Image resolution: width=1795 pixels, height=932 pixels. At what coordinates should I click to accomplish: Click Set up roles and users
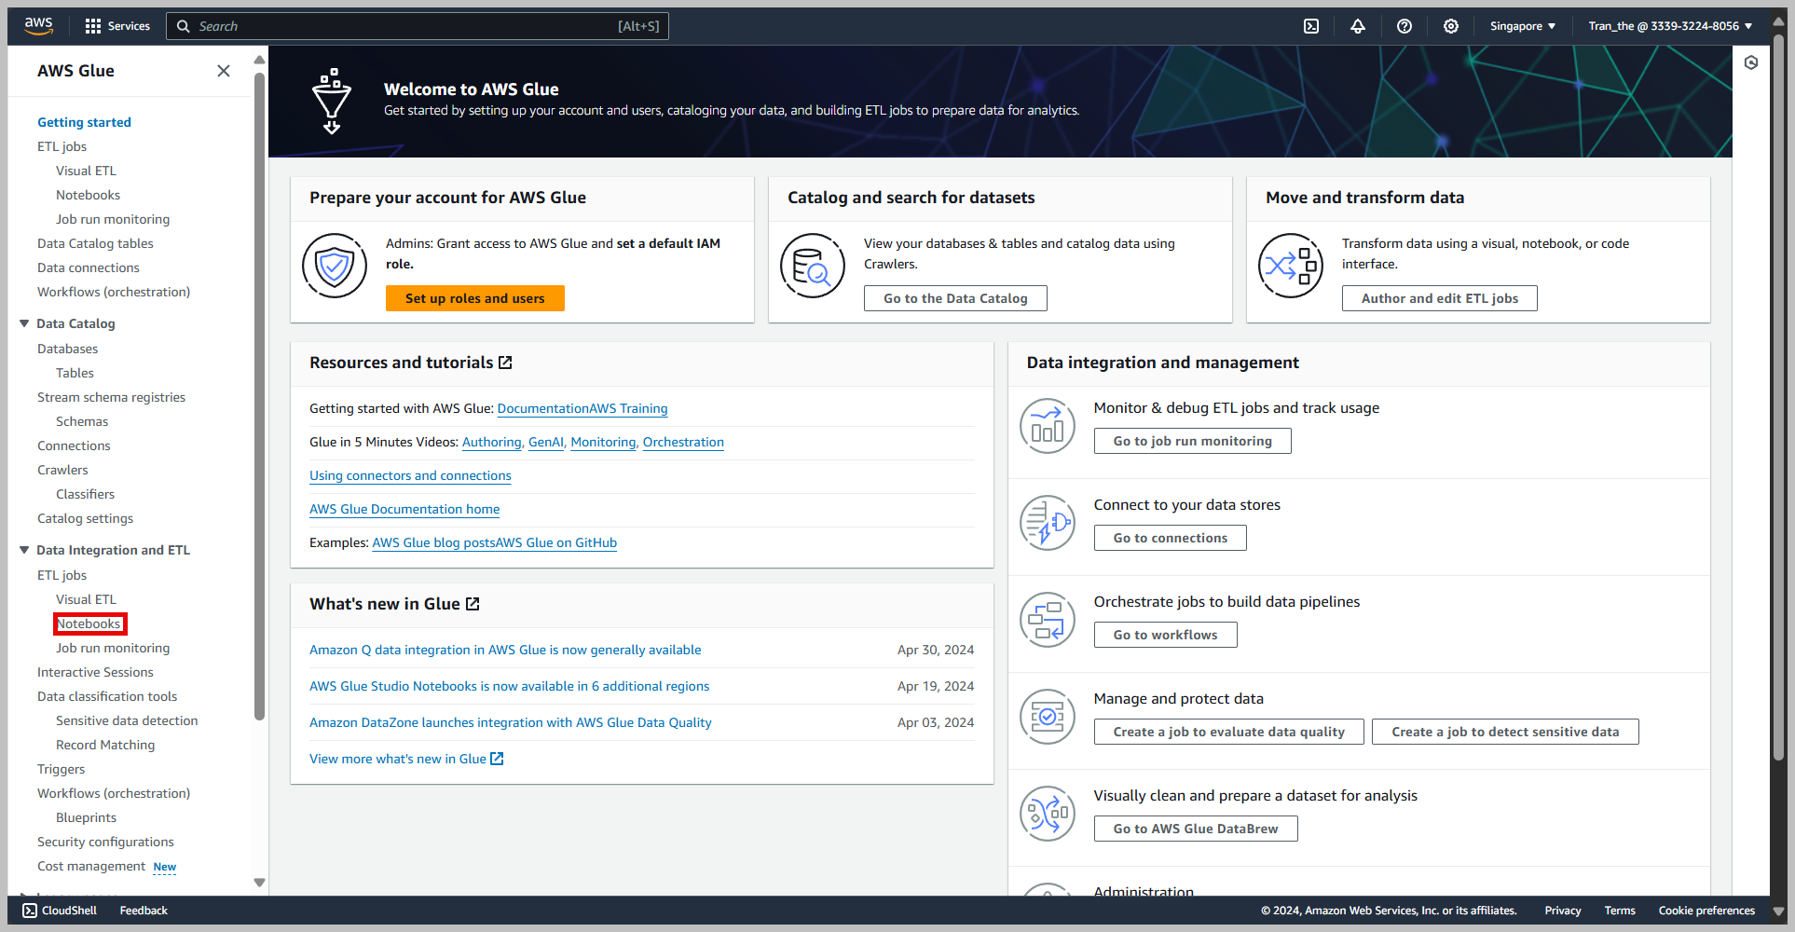coord(474,298)
